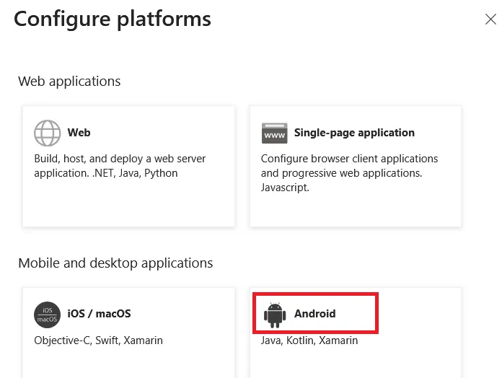Choose the Single-page application title

pos(354,133)
